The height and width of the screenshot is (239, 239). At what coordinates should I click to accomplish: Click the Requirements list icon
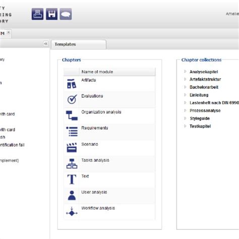tap(72, 132)
